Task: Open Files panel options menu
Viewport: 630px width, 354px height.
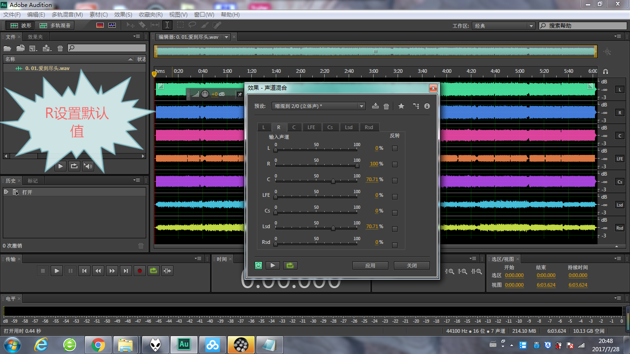Action: [137, 36]
